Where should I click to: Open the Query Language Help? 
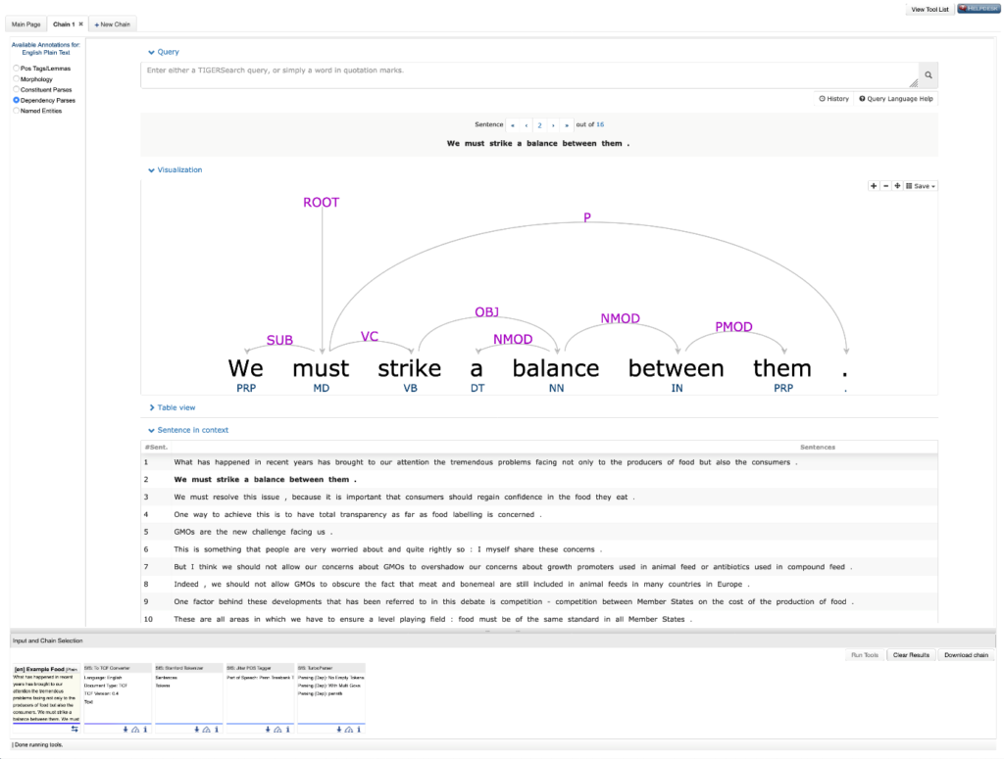[896, 99]
